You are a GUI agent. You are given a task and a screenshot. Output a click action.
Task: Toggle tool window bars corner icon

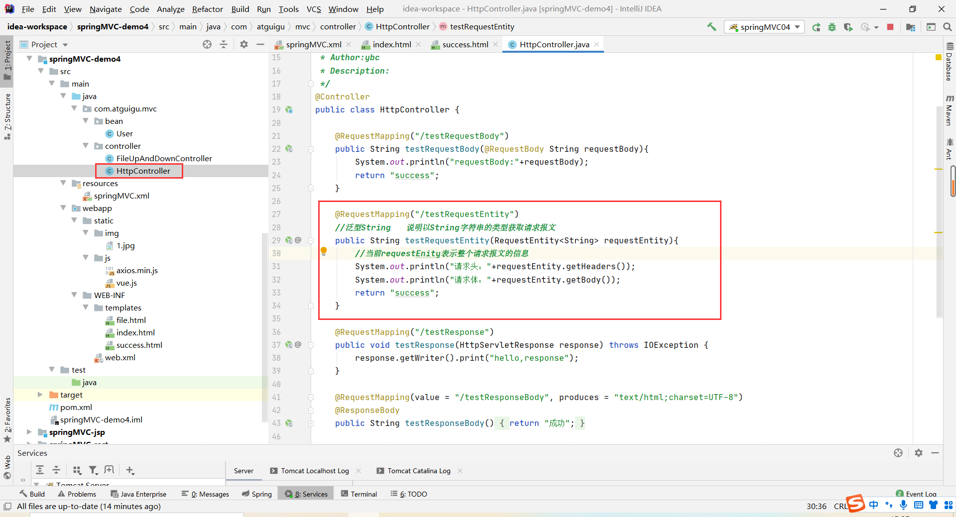click(7, 507)
